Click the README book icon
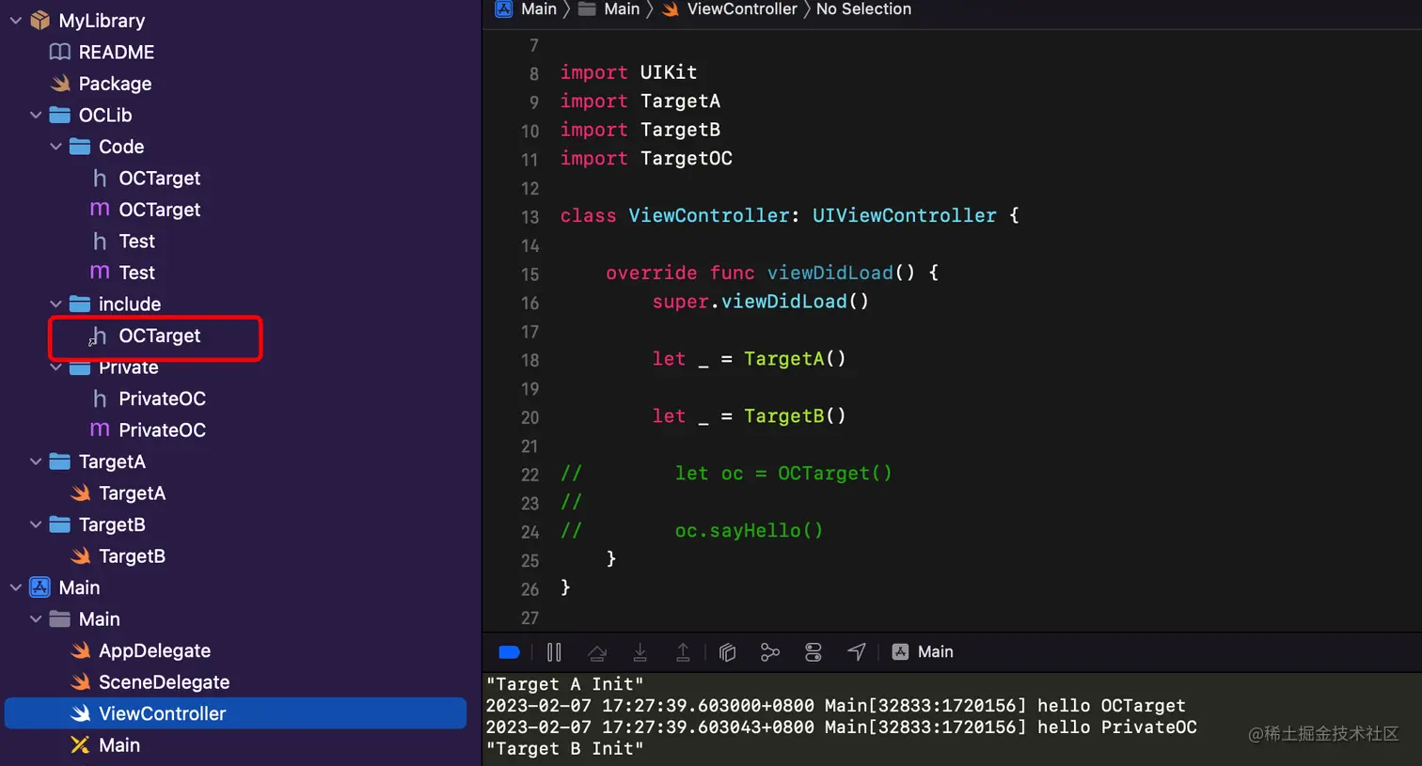The image size is (1422, 766). (x=59, y=53)
